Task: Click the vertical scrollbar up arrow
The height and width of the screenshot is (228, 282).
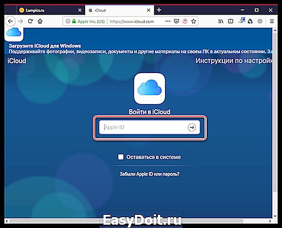Action: [x=275, y=31]
